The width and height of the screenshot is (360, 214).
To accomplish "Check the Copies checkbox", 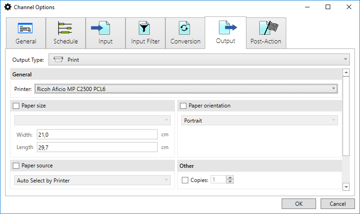I will click(185, 180).
